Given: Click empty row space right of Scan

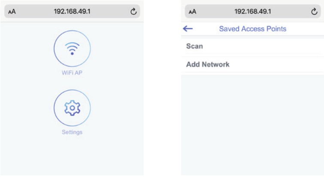Looking at the screenshot, I should [266, 46].
